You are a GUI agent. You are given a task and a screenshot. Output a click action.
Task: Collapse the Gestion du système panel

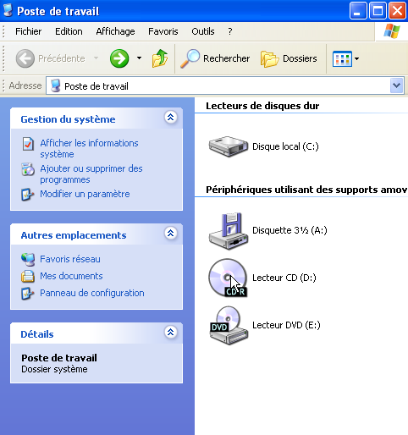tap(171, 118)
